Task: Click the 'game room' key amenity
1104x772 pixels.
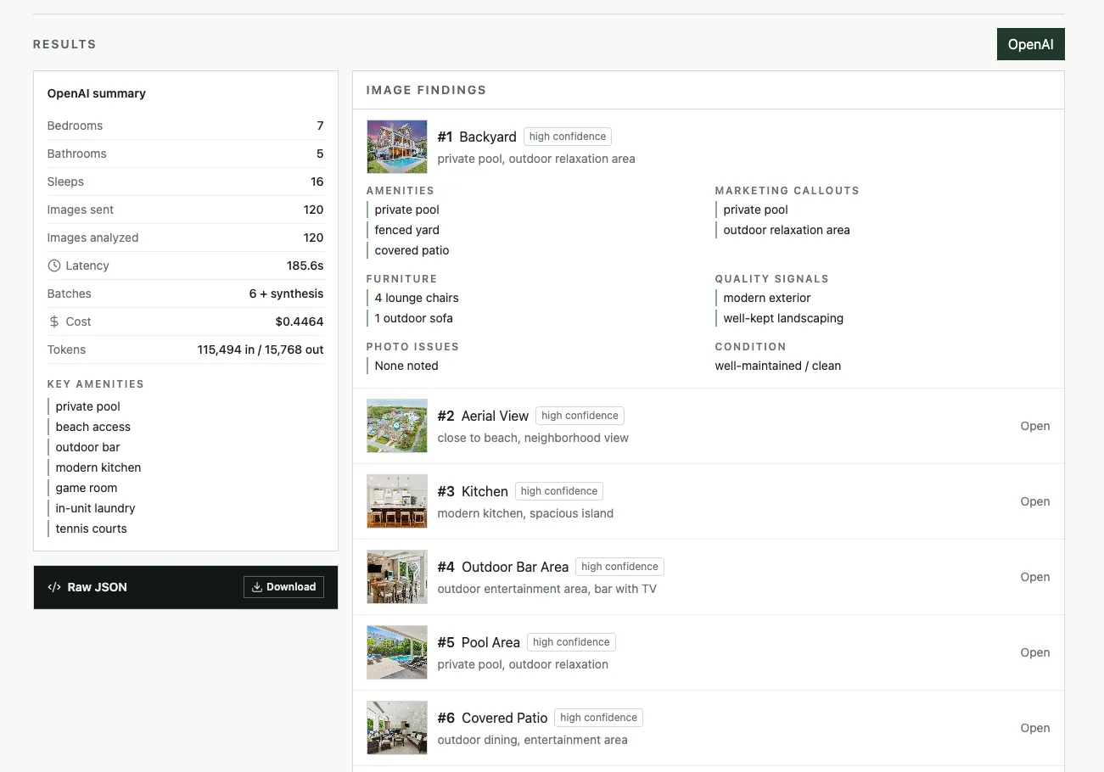Action: (87, 488)
